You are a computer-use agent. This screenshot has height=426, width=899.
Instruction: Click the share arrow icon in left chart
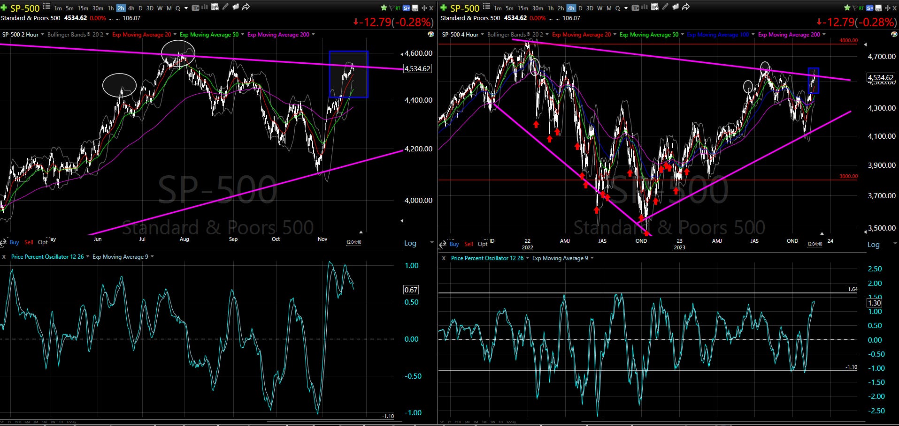tap(246, 7)
